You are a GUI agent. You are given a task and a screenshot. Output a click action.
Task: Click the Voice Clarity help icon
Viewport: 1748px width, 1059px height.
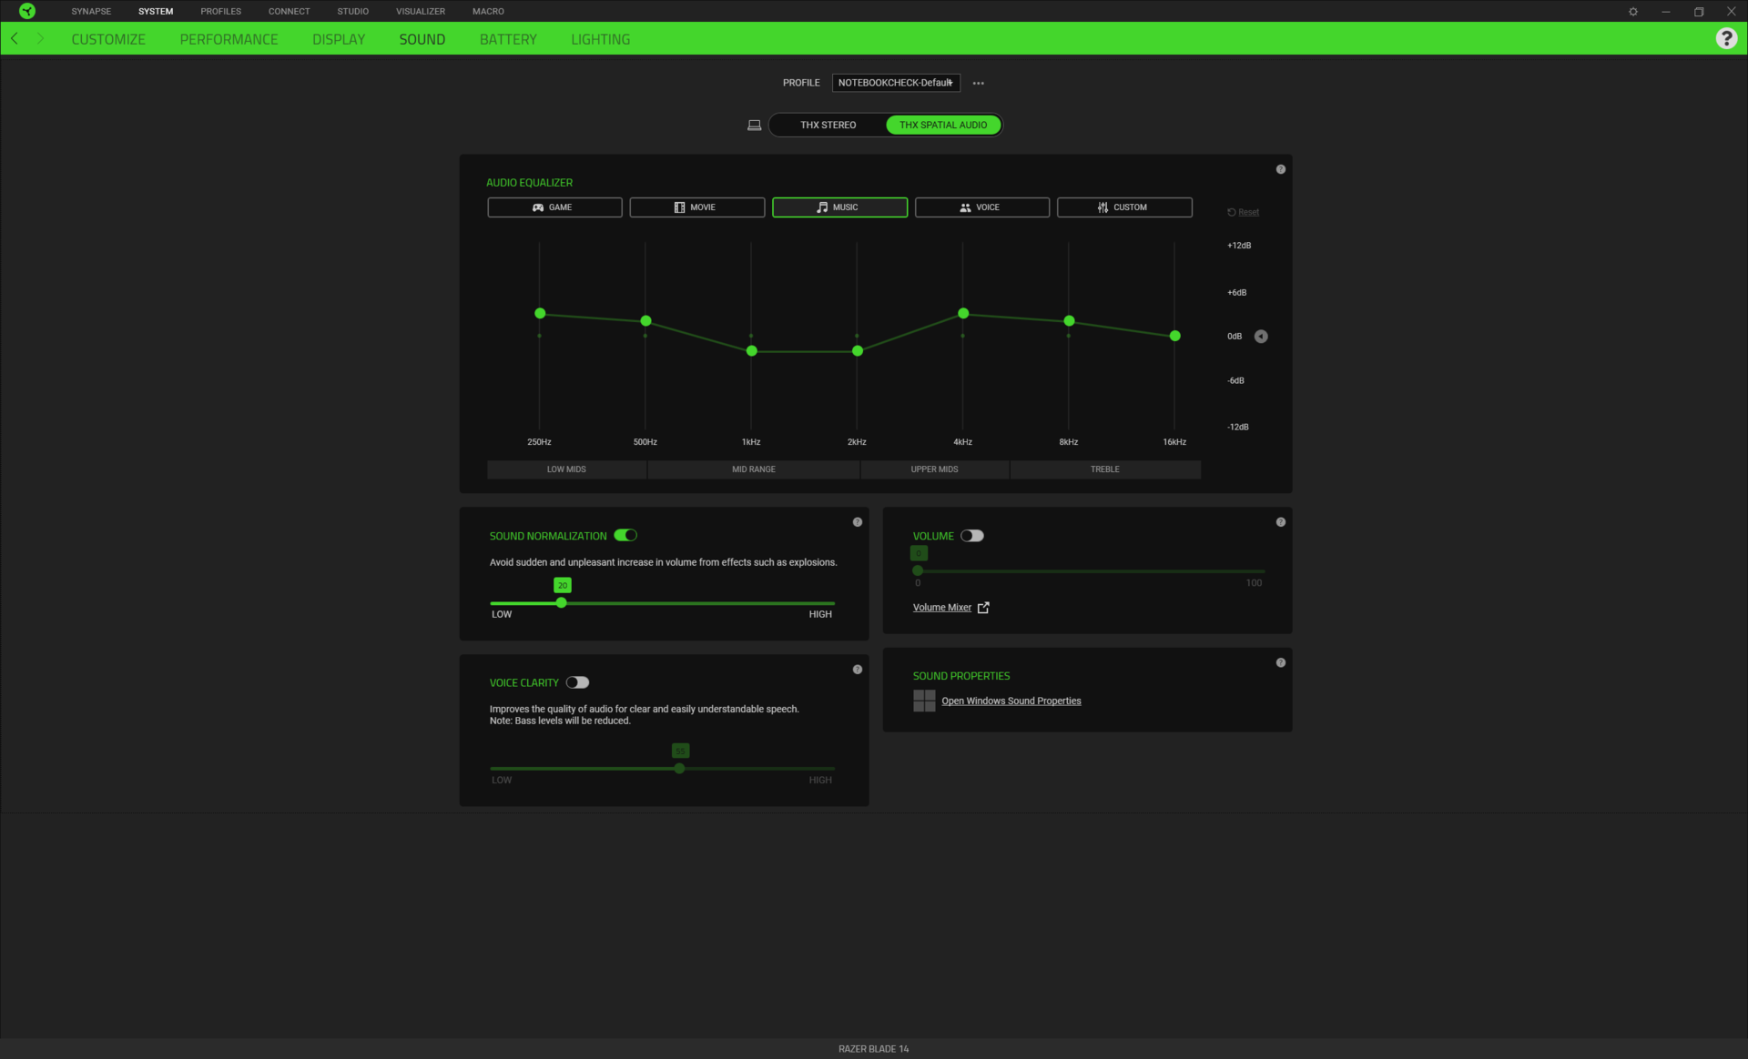pos(857,670)
